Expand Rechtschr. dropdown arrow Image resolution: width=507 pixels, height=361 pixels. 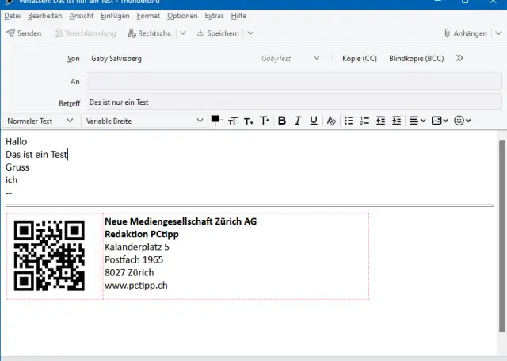click(183, 33)
